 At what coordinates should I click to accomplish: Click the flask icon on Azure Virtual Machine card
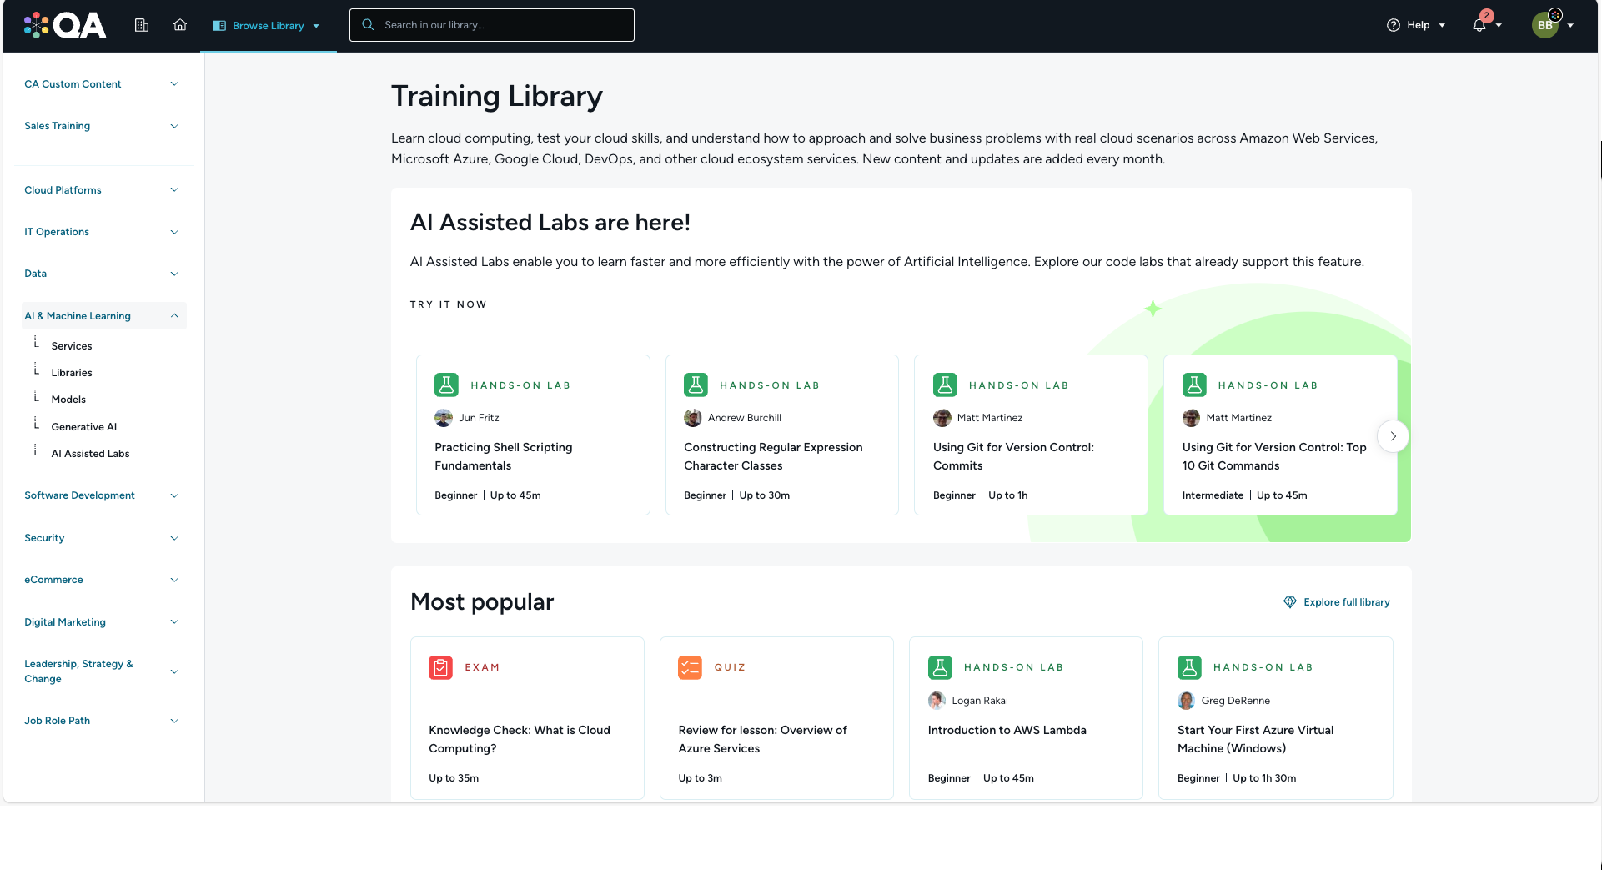coord(1189,667)
